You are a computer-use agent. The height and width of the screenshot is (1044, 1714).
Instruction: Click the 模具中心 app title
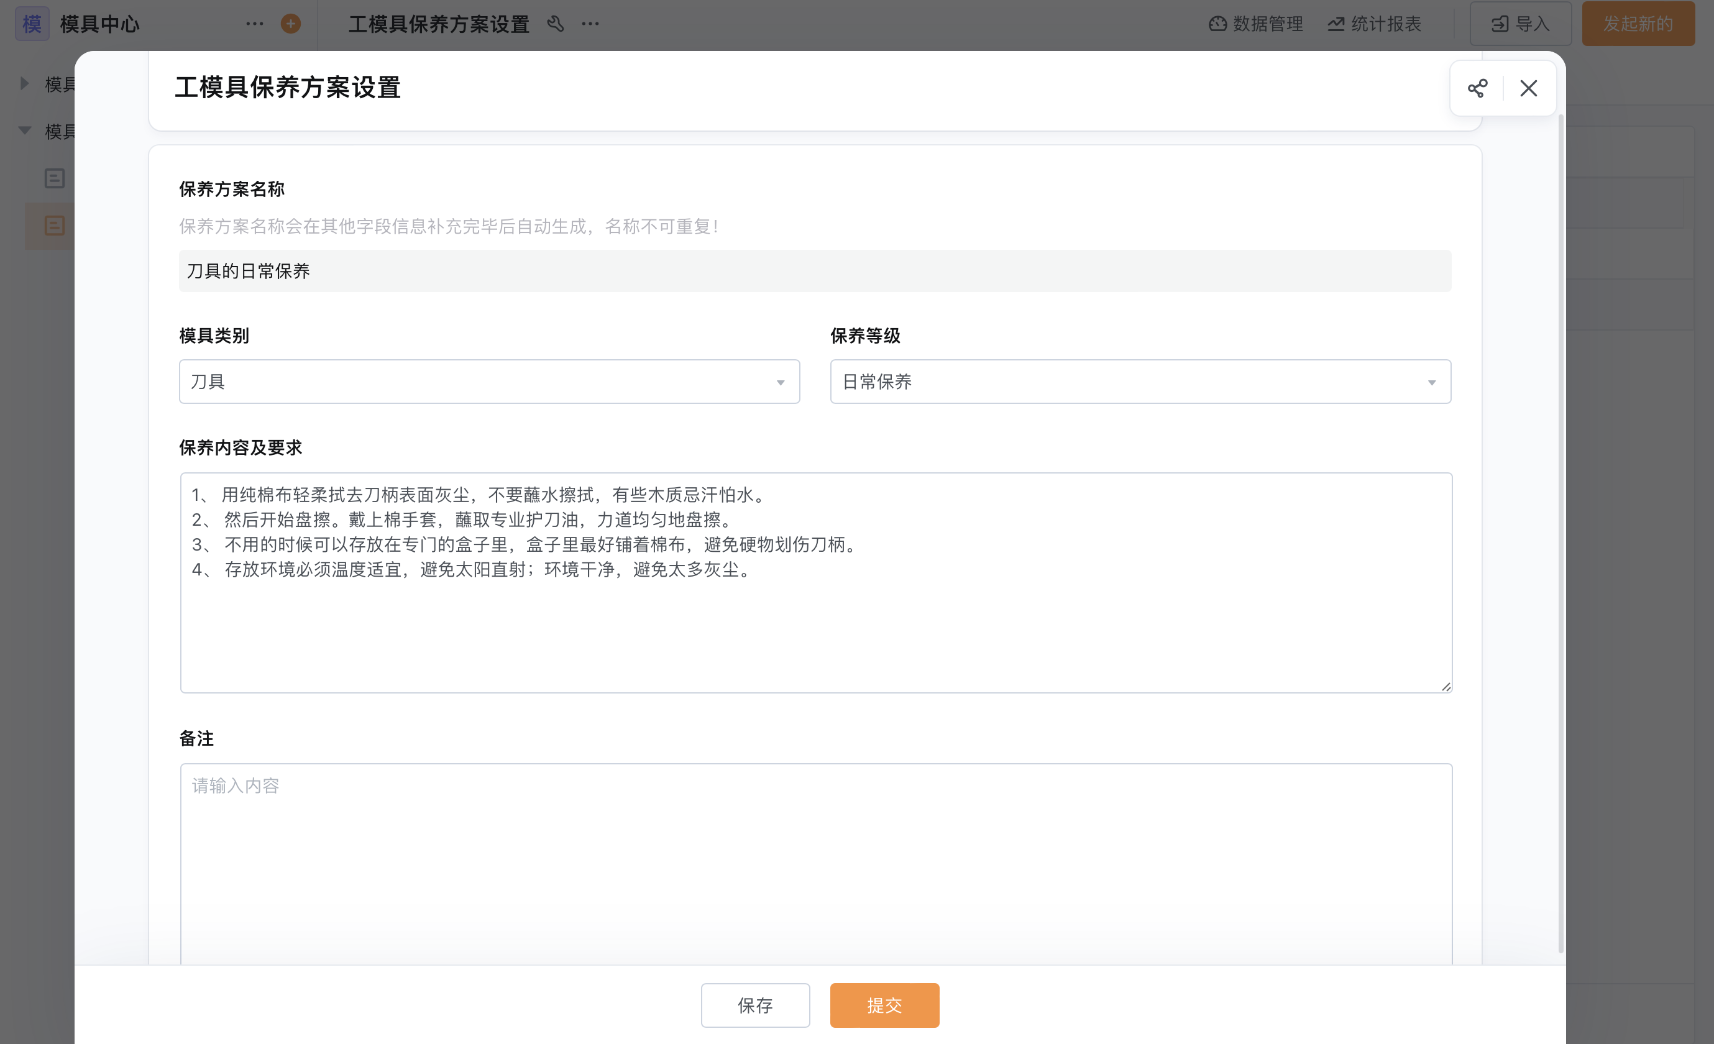[x=99, y=24]
